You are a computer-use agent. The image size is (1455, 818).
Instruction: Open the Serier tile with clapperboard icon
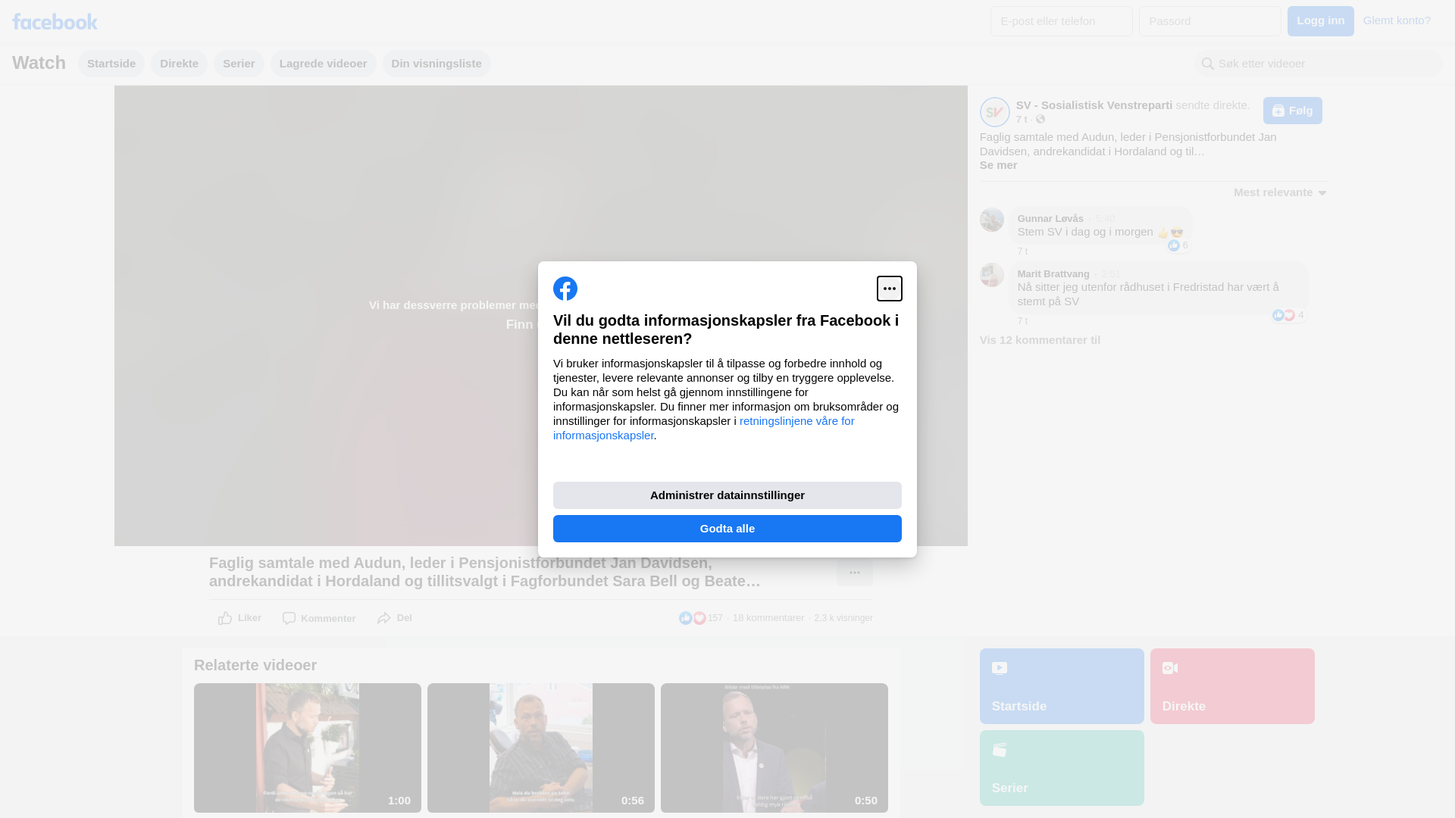1062,768
